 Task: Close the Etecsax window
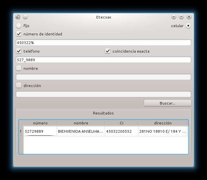189,17
